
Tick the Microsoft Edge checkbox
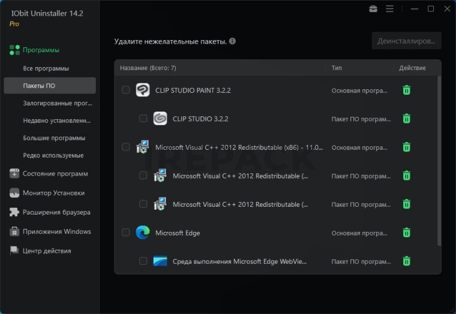click(x=125, y=233)
